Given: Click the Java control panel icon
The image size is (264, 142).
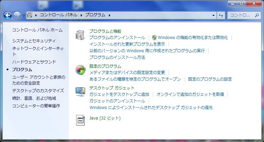Looking at the screenshot, I should pyautogui.click(x=80, y=120).
